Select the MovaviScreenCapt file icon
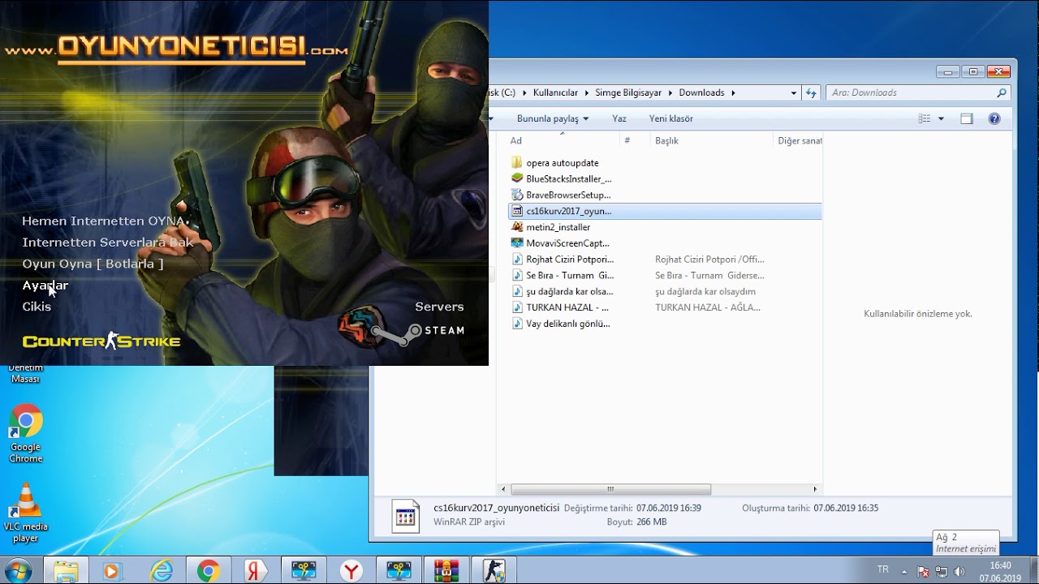Image resolution: width=1039 pixels, height=584 pixels. click(517, 243)
